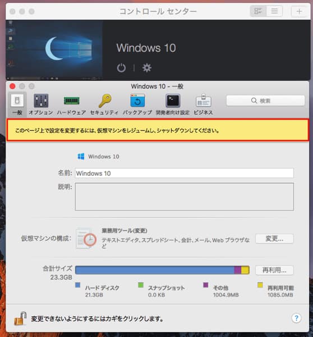Click the 0.0 KB snapshot value

pyautogui.click(x=156, y=295)
